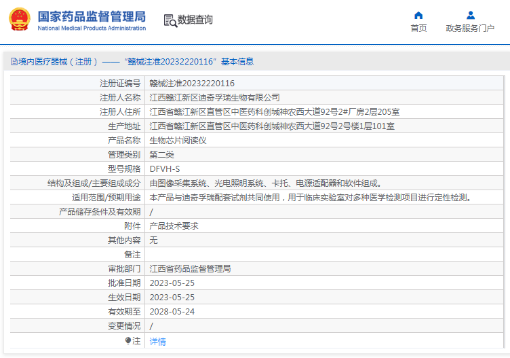Select attachment value 产品技术要求
The image size is (510, 358).
tap(174, 226)
